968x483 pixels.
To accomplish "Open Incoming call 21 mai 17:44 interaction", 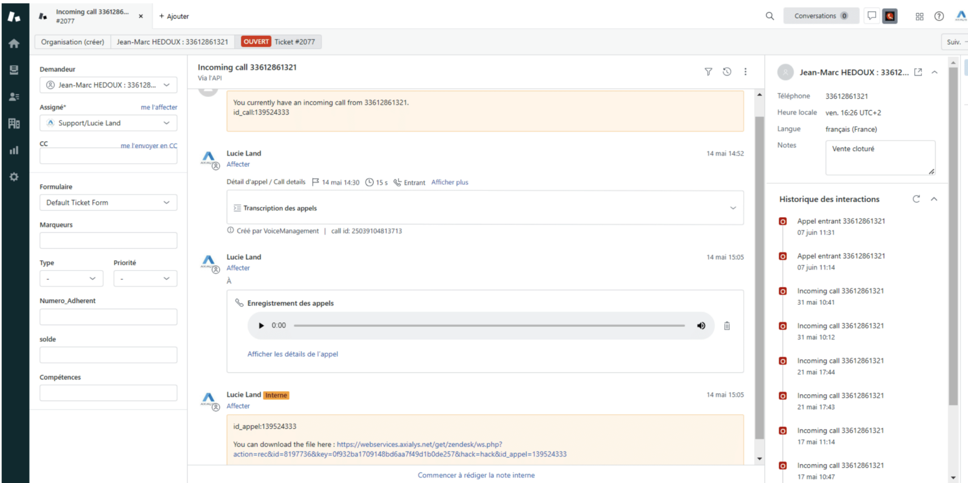I will point(841,367).
